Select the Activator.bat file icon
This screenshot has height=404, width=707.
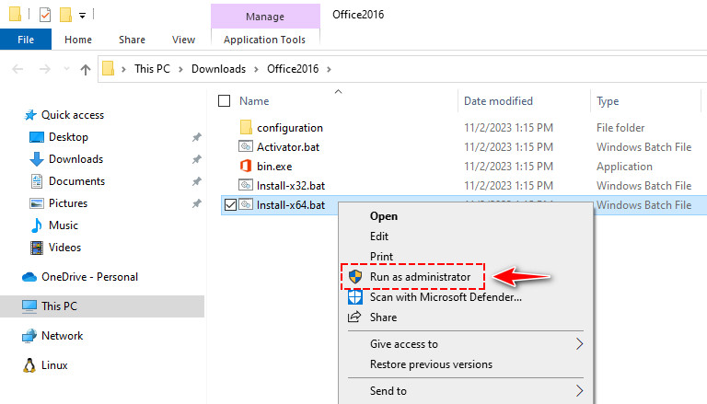(x=246, y=146)
